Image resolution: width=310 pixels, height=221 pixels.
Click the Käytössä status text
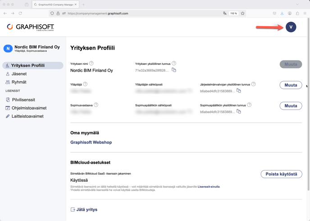tap(79, 180)
